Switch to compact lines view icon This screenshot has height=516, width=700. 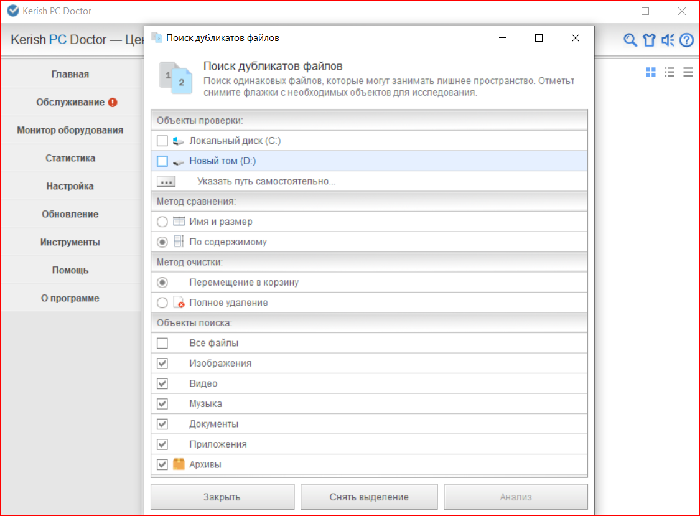pyautogui.click(x=688, y=72)
